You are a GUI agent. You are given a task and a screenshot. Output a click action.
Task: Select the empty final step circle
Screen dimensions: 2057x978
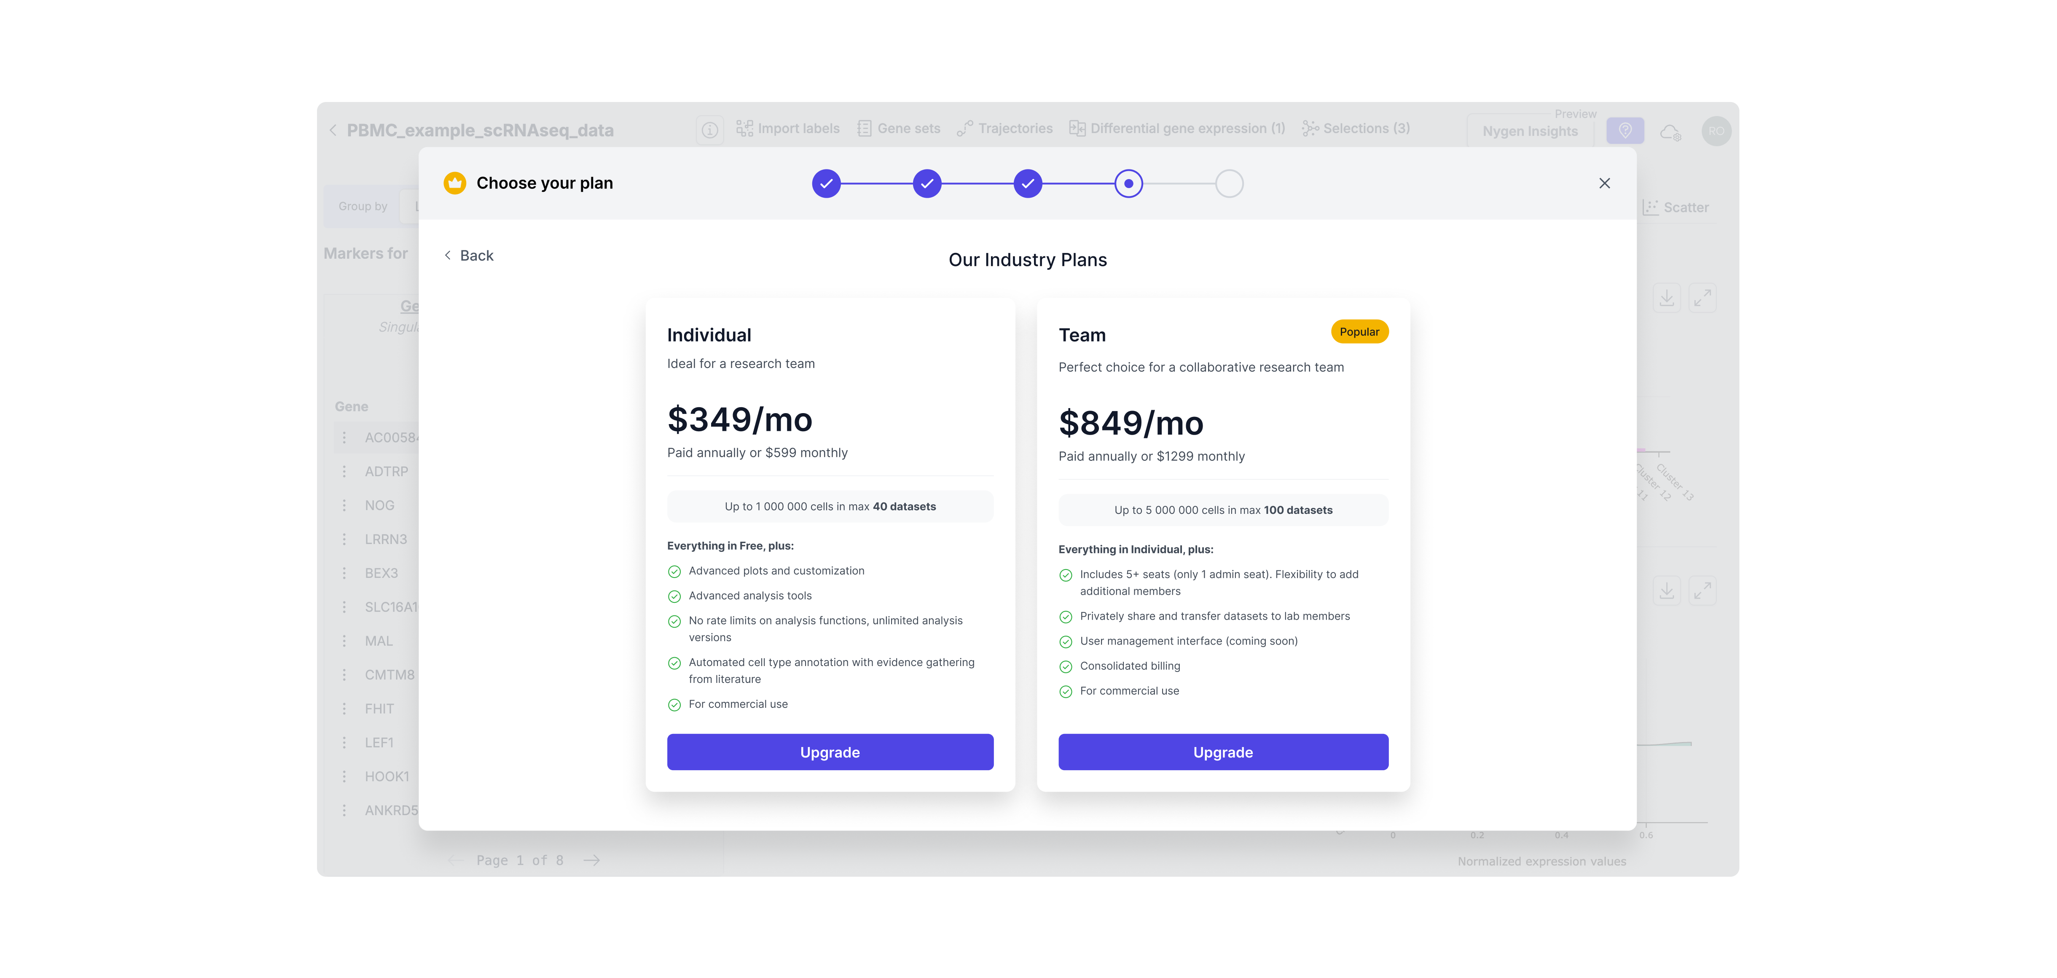pyautogui.click(x=1229, y=184)
